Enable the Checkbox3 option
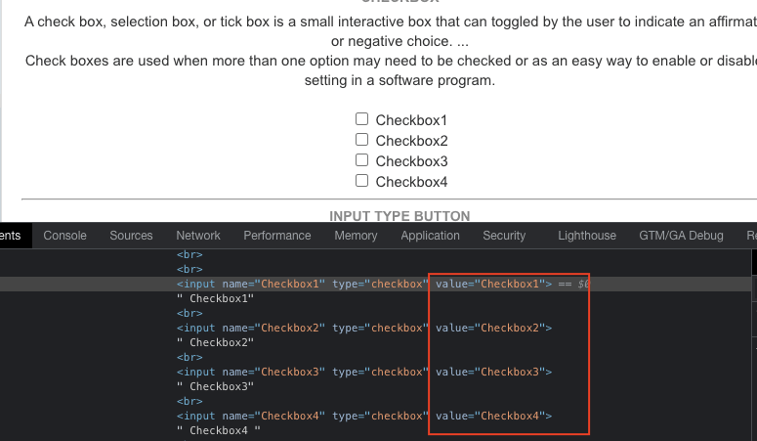Screen dimensions: 757x441 361,160
